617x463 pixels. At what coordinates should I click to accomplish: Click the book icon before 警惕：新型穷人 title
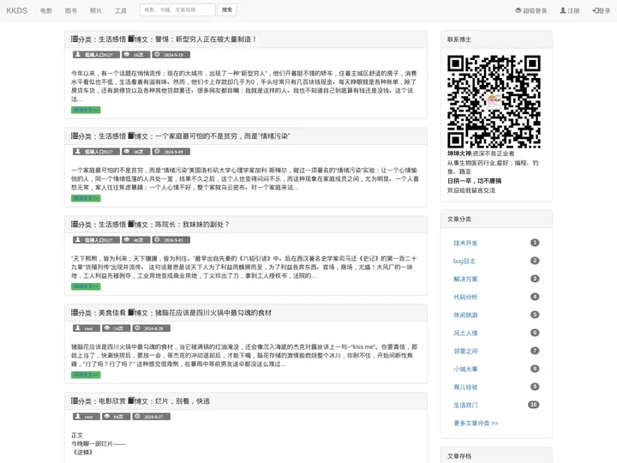pyautogui.click(x=131, y=39)
